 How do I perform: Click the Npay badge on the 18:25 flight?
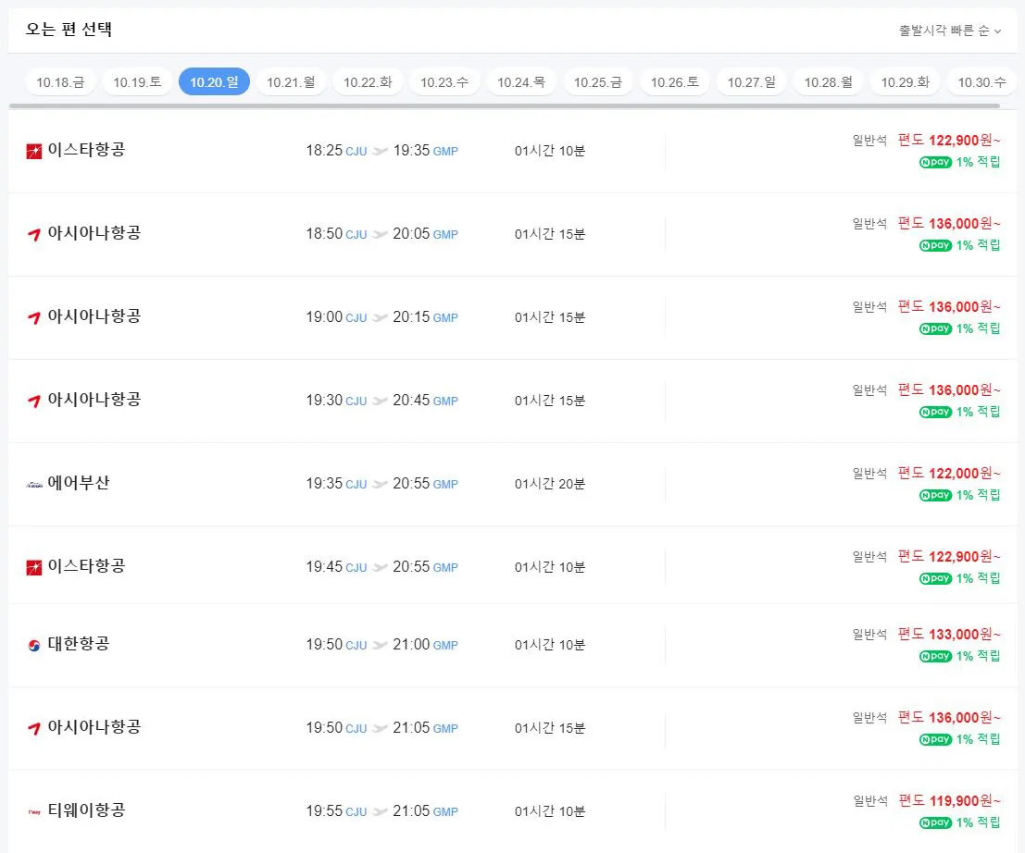935,162
